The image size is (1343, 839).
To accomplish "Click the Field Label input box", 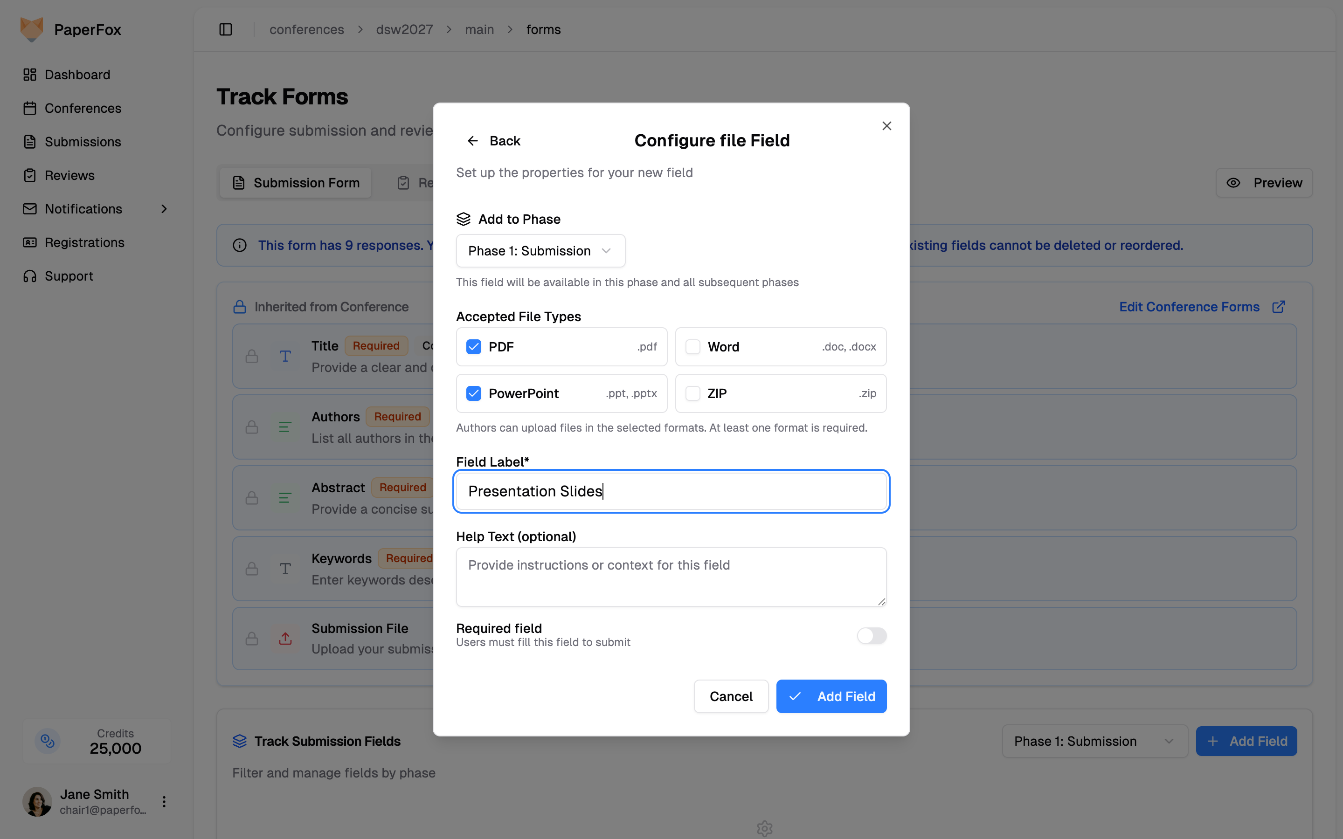I will point(671,491).
